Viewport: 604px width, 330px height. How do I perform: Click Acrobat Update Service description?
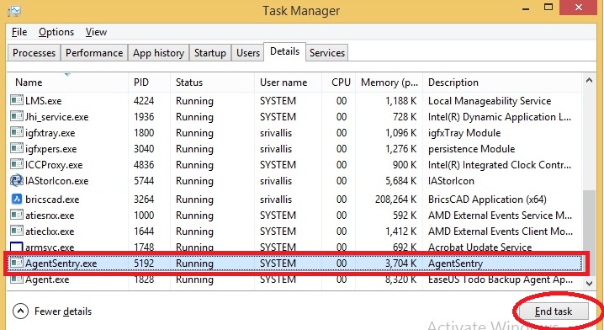[x=480, y=247]
